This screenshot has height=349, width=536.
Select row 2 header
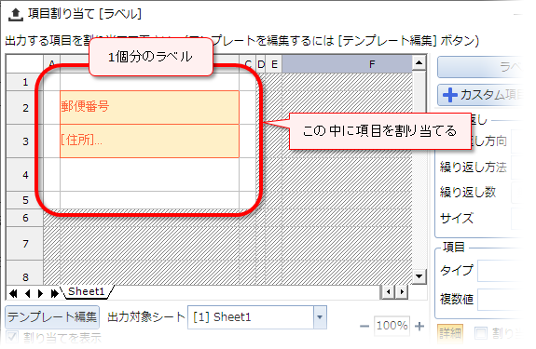click(25, 108)
